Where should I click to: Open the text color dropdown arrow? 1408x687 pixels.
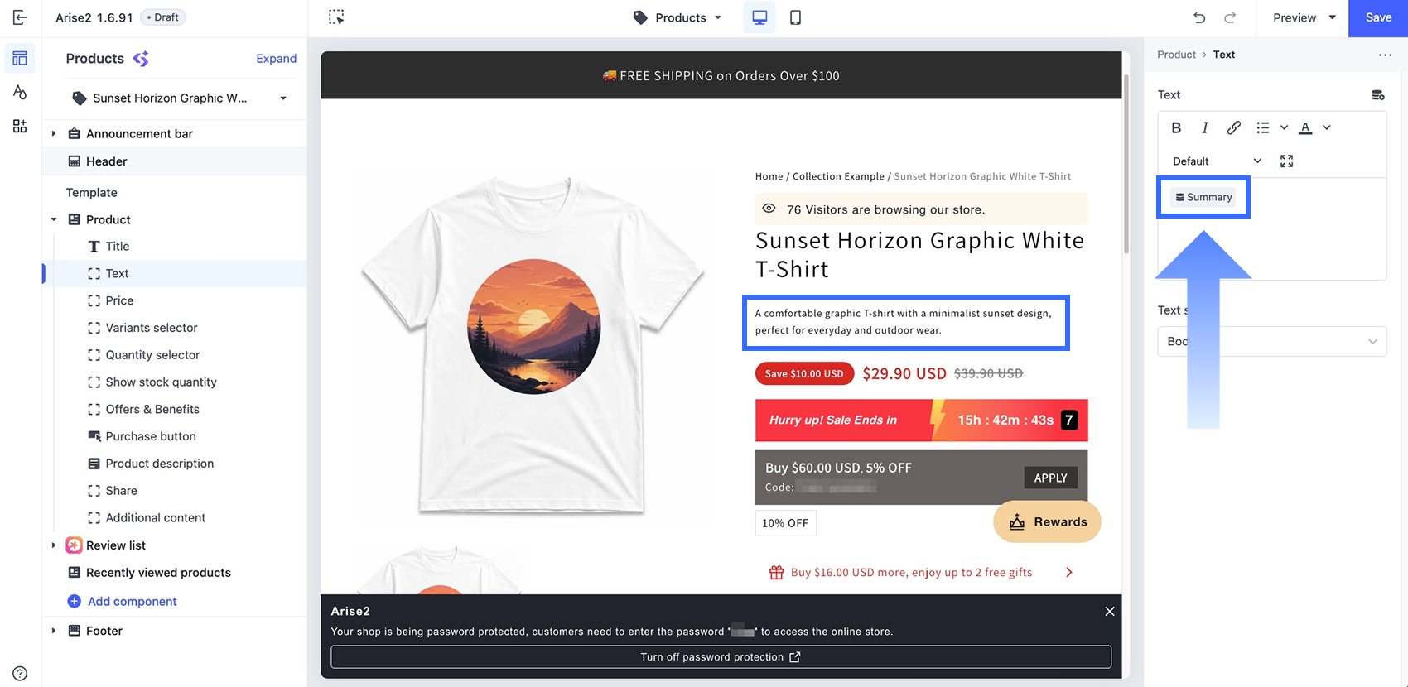click(x=1327, y=127)
